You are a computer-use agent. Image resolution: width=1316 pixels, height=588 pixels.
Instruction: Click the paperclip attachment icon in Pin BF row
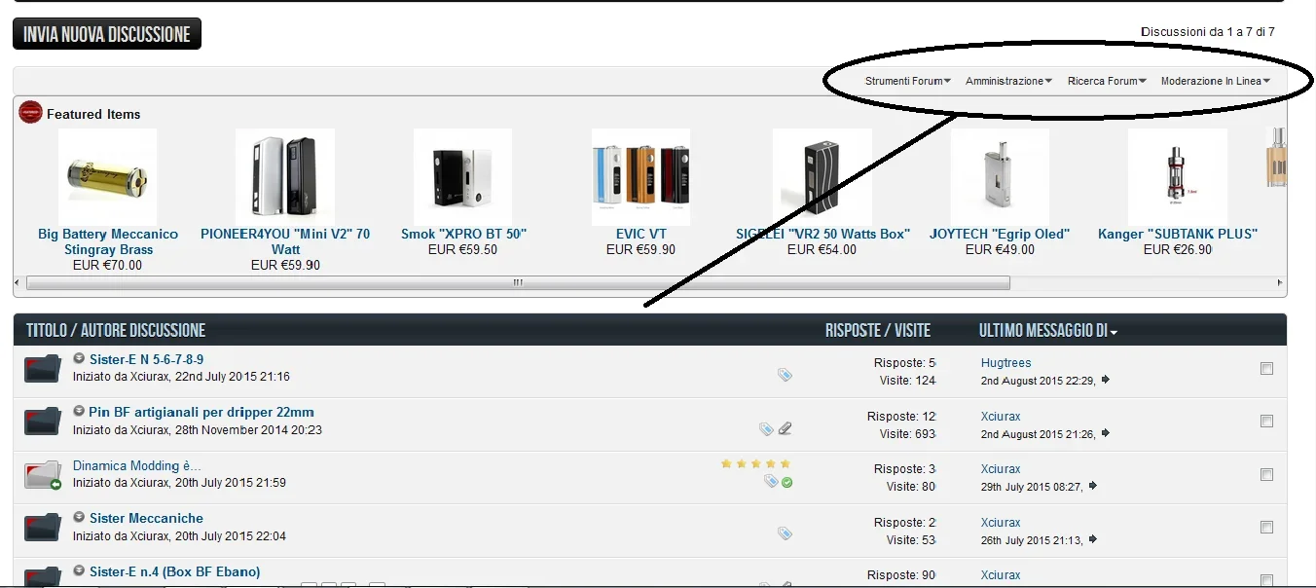click(786, 428)
